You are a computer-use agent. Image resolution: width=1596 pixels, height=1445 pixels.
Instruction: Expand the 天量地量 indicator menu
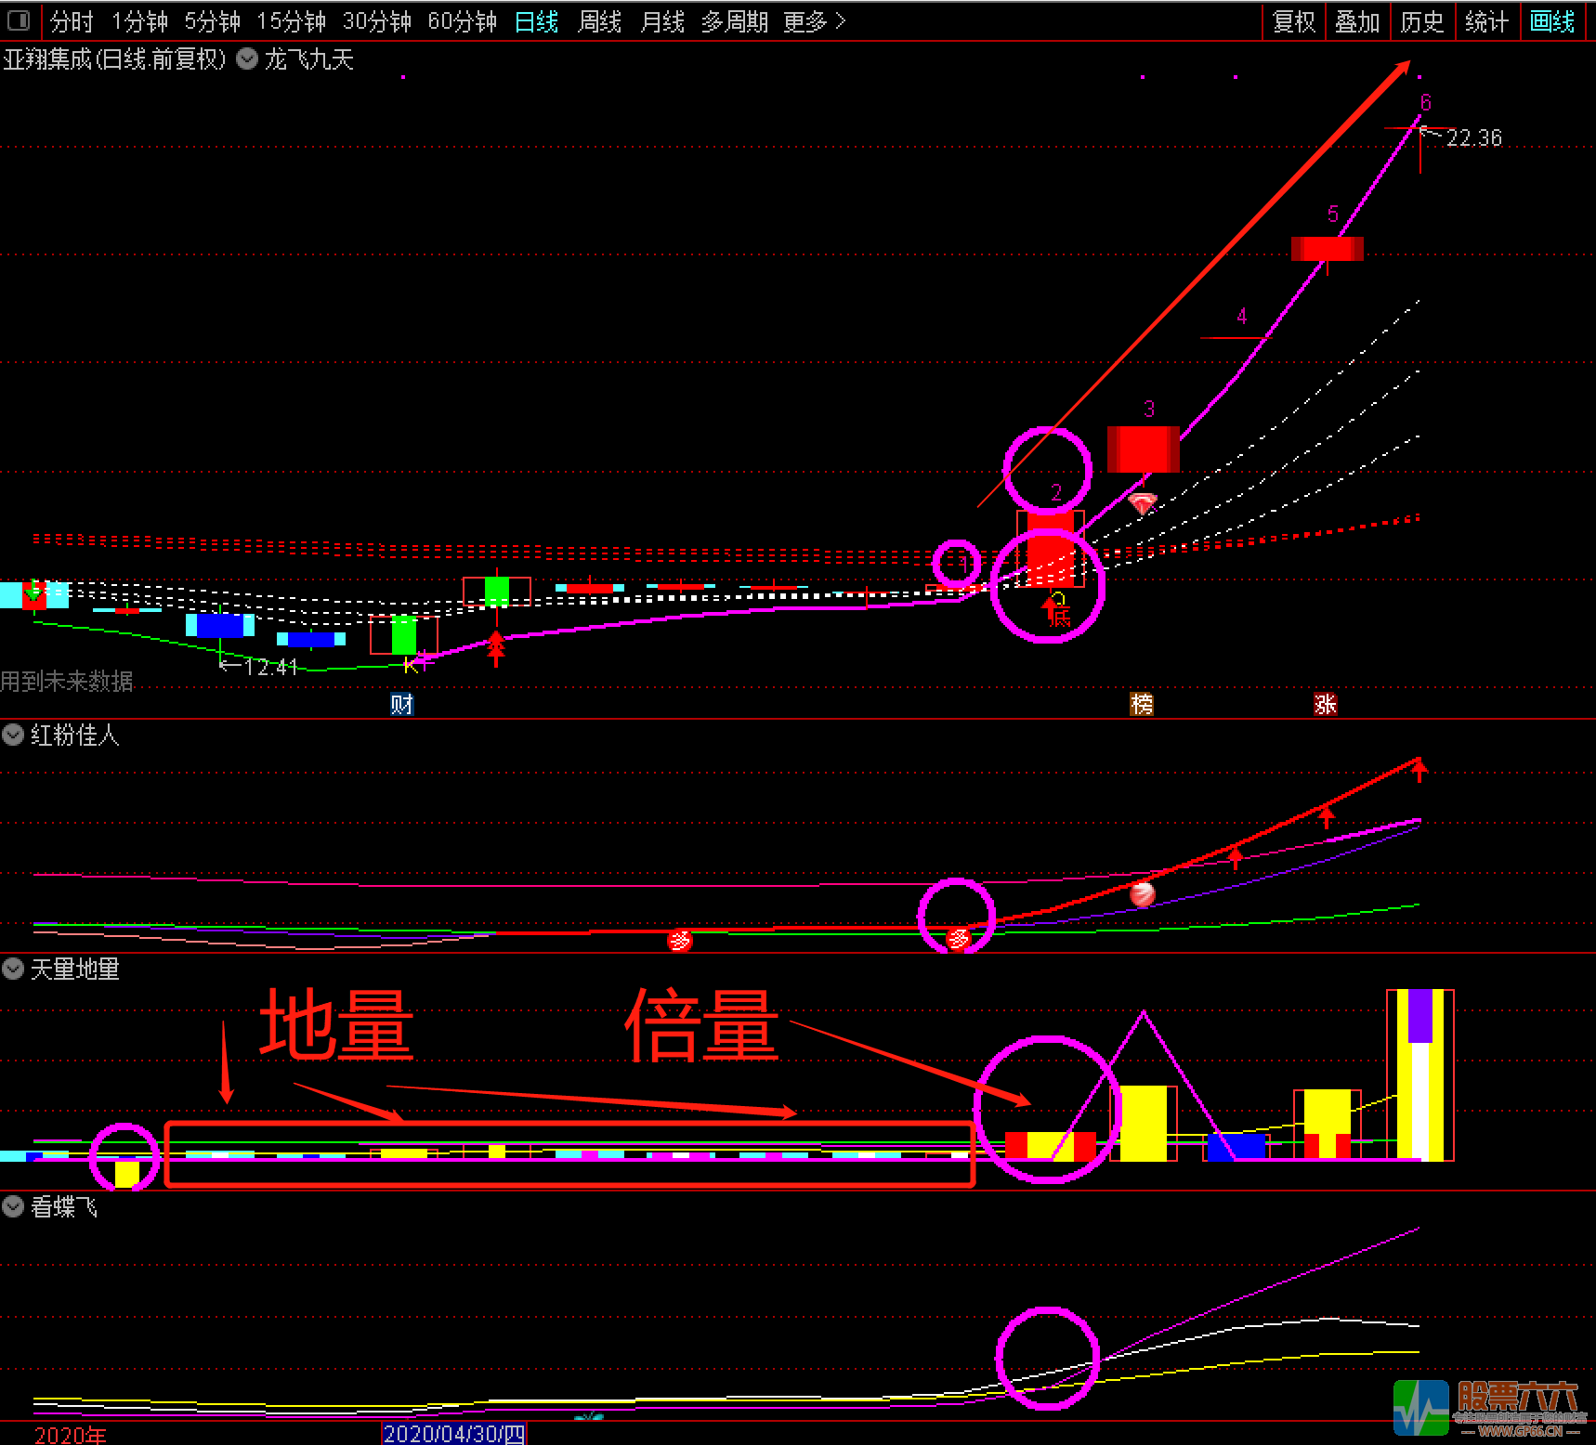pyautogui.click(x=13, y=970)
